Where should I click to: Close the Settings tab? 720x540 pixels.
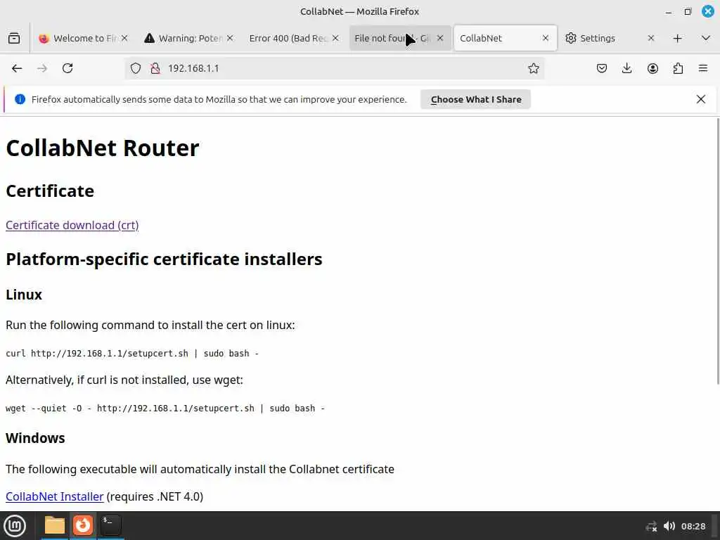650,38
